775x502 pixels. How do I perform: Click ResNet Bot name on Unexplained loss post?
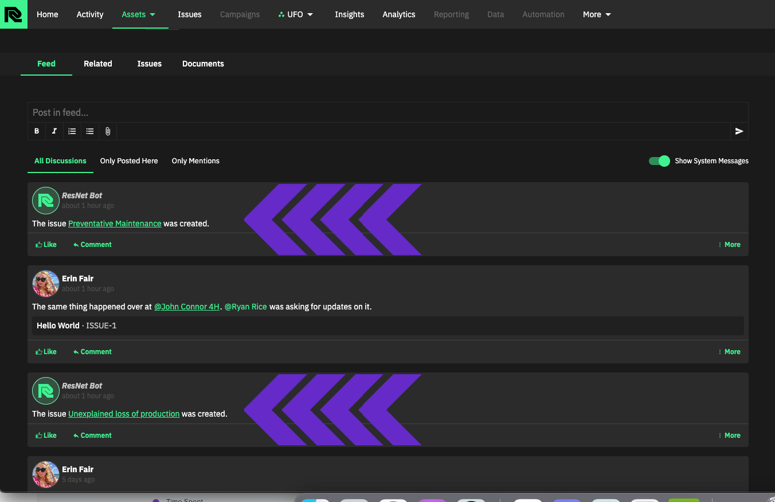[82, 386]
